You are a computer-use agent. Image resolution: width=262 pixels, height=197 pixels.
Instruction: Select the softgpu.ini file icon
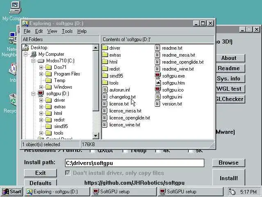158,97
